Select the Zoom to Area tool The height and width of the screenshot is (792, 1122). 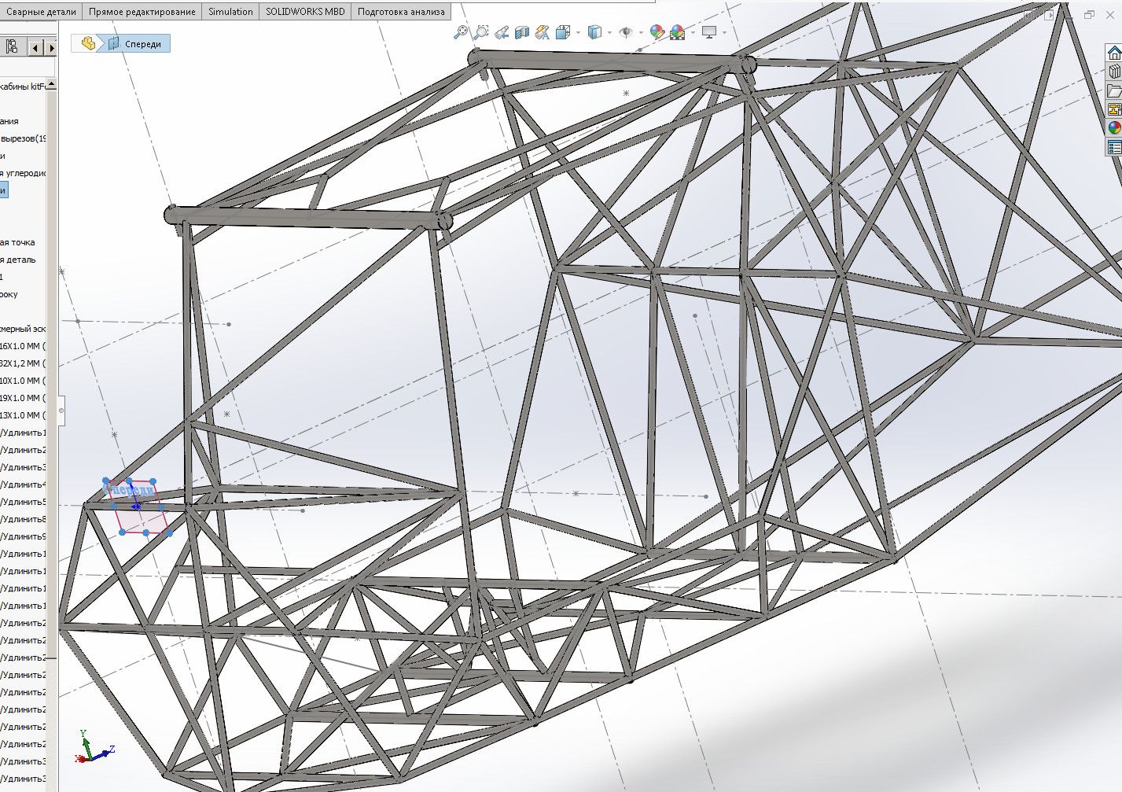[480, 32]
